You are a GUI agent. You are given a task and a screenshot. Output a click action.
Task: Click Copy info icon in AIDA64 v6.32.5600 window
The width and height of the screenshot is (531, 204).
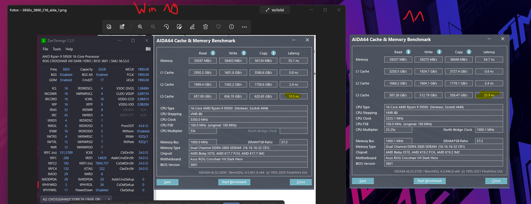pyautogui.click(x=274, y=53)
